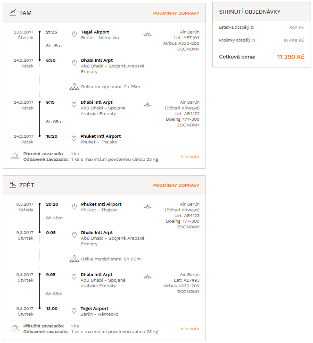Click the location pin next to Tegel Airport arrival 13:00
Image resolution: width=313 pixels, height=343 pixels.
click(74, 310)
